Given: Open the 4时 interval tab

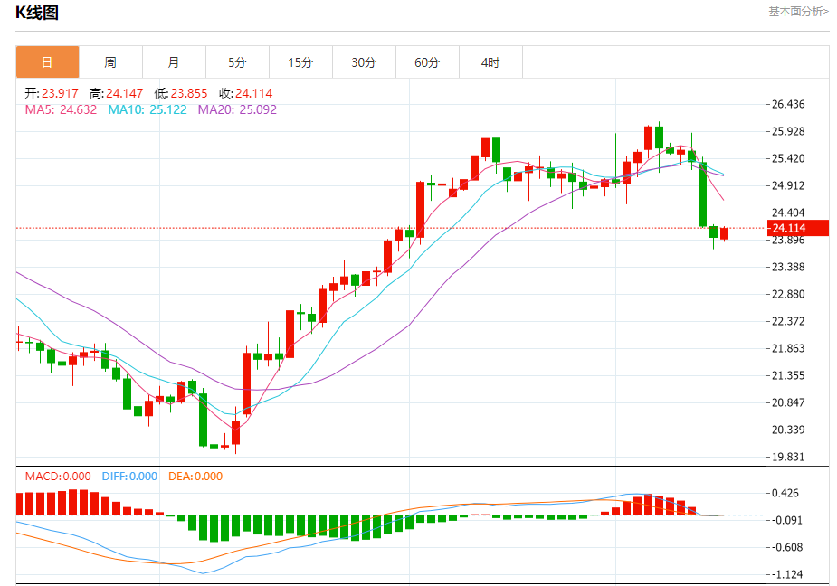Looking at the screenshot, I should pos(490,62).
